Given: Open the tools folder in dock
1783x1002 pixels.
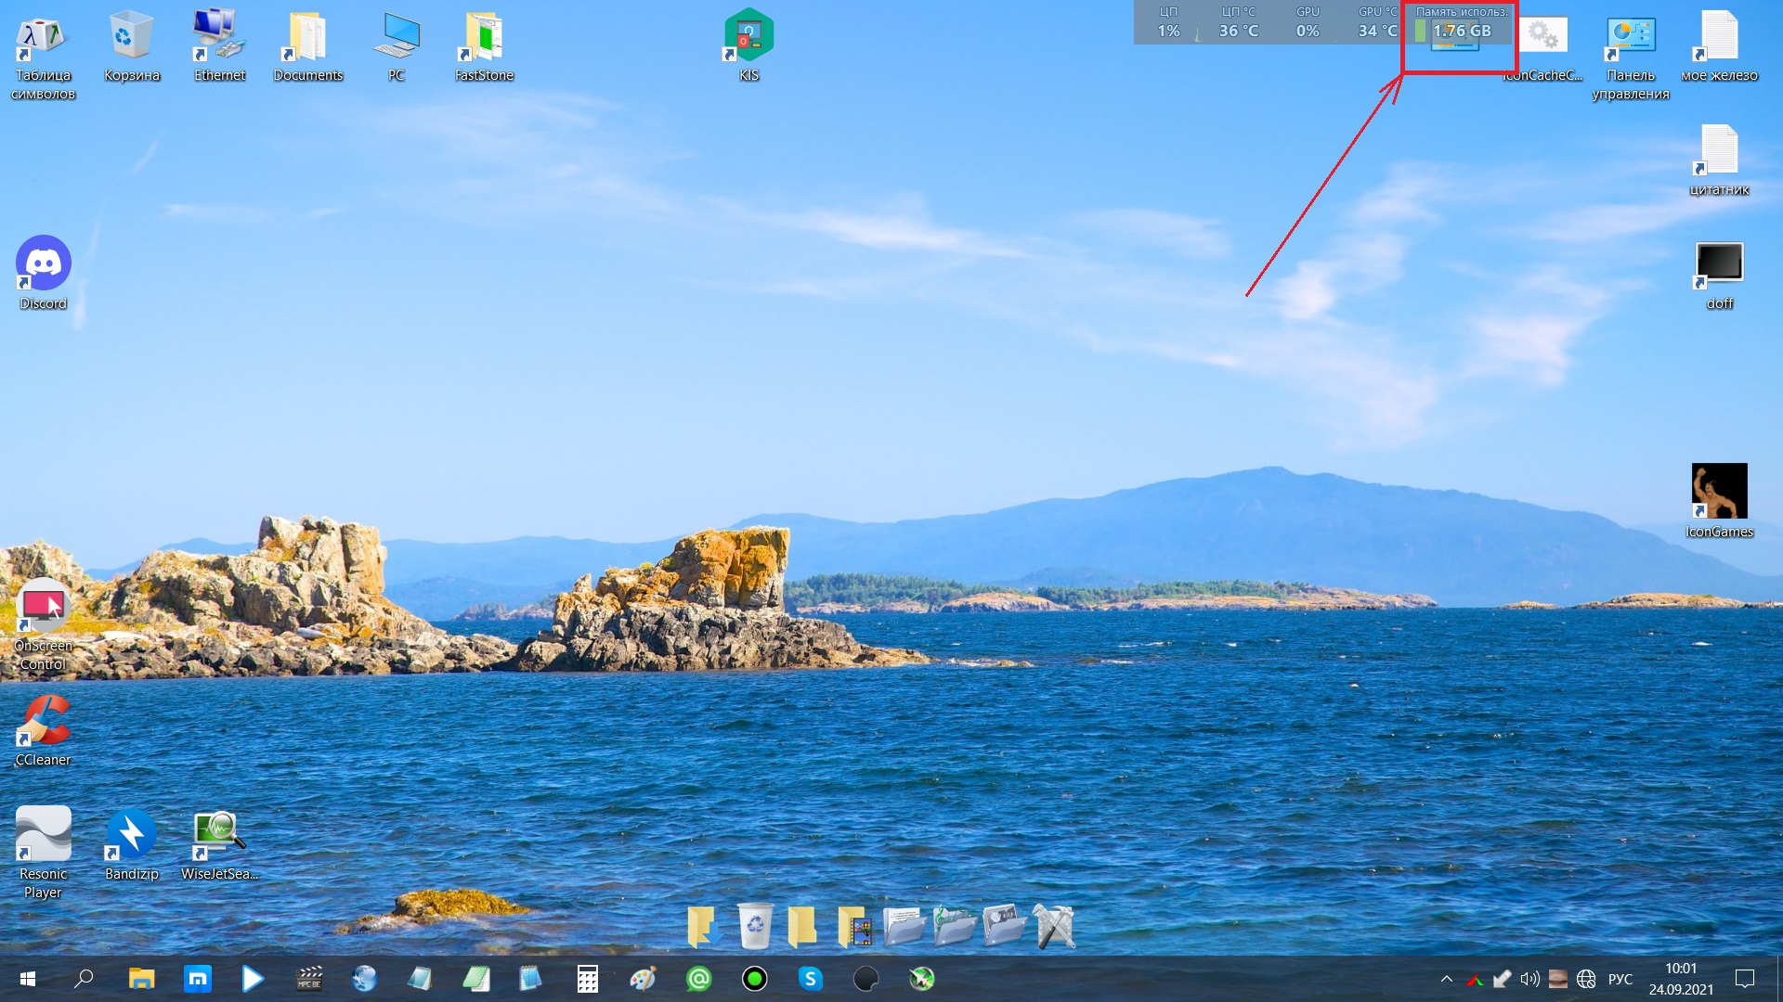Looking at the screenshot, I should (1054, 926).
